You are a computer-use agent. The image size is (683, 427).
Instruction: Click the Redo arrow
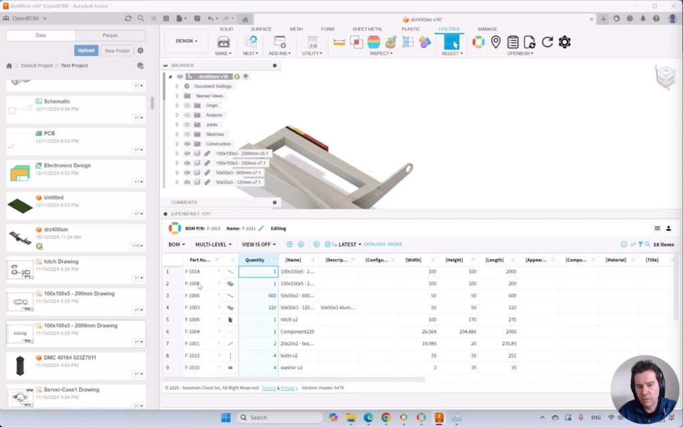225,18
